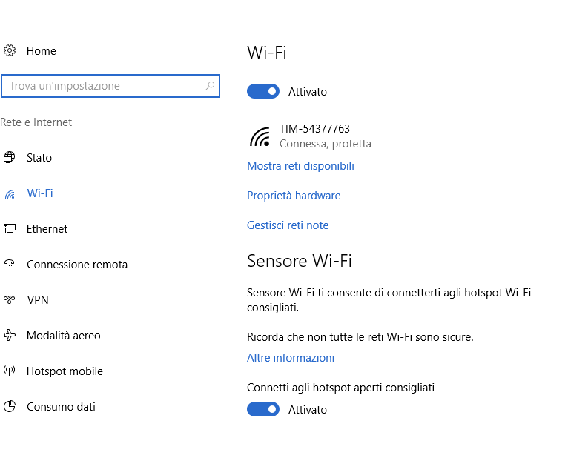Open Mostra reti disponibili link
The width and height of the screenshot is (565, 458).
click(300, 165)
